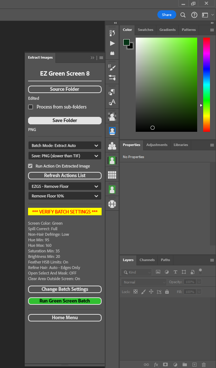Image resolution: width=216 pixels, height=368 pixels.
Task: Open EZGS - Remove Floor action set dropdown
Action: point(65,186)
